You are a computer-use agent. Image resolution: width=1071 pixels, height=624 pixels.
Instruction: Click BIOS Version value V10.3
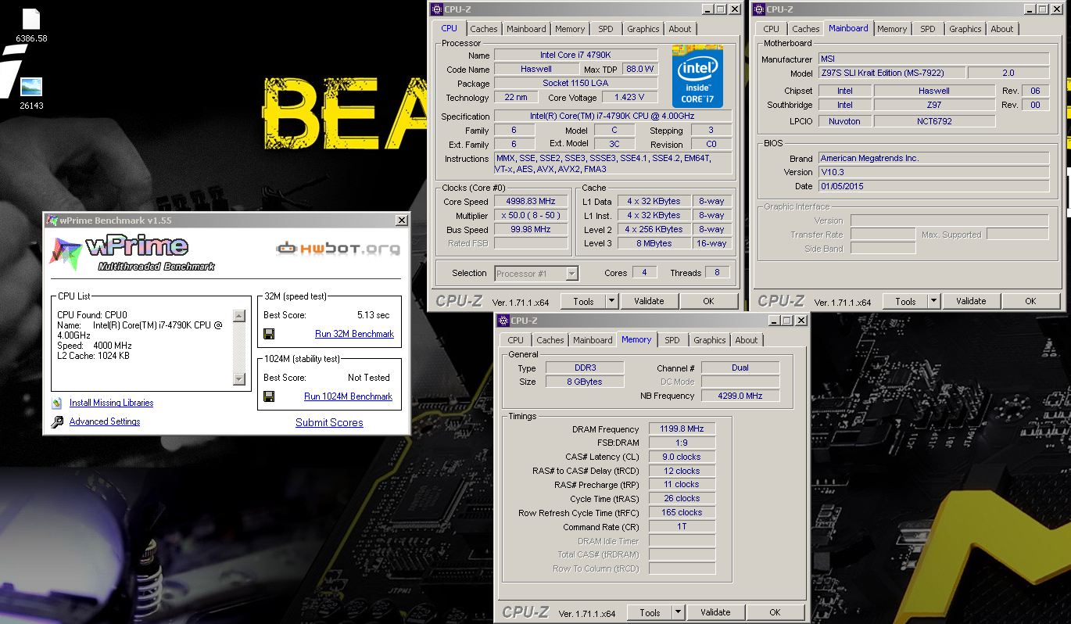933,172
